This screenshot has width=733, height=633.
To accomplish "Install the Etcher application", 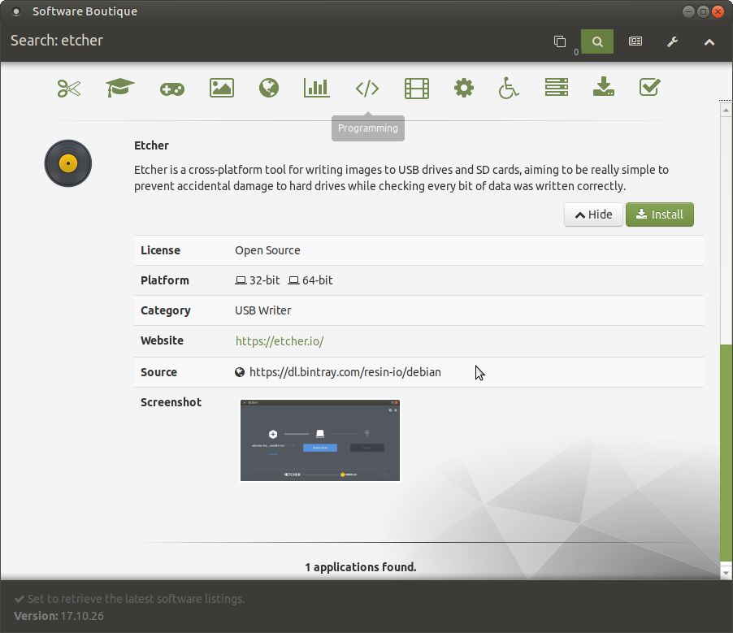I will 660,215.
